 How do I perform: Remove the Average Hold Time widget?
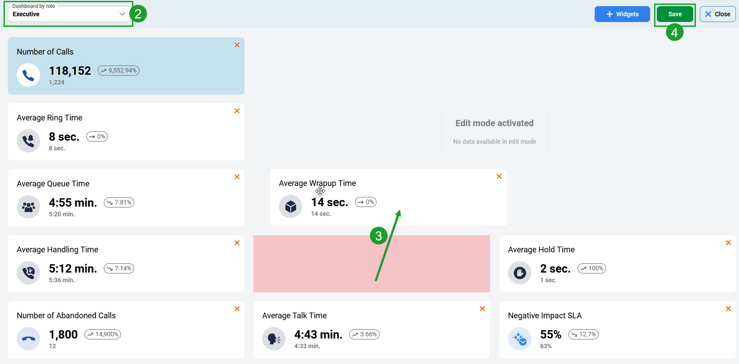[728, 243]
